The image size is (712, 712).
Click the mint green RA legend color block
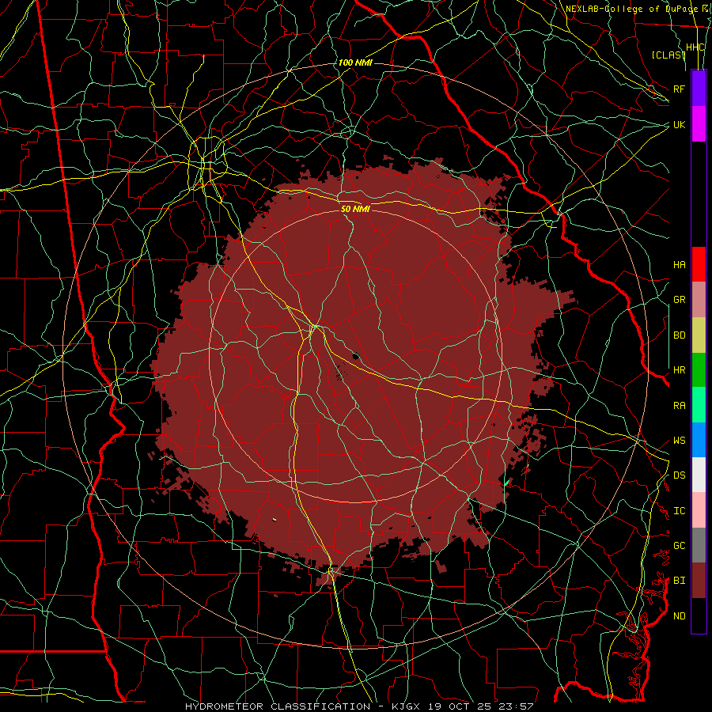tap(699, 405)
